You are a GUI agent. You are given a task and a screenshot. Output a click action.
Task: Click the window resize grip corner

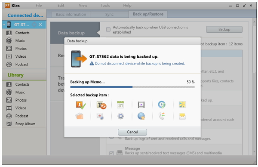254,163
